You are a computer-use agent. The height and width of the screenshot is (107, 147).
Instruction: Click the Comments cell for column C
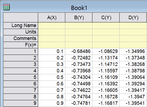pos(106,38)
